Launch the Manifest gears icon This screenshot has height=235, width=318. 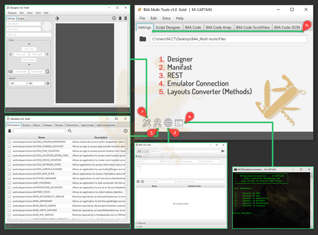[x=157, y=123]
